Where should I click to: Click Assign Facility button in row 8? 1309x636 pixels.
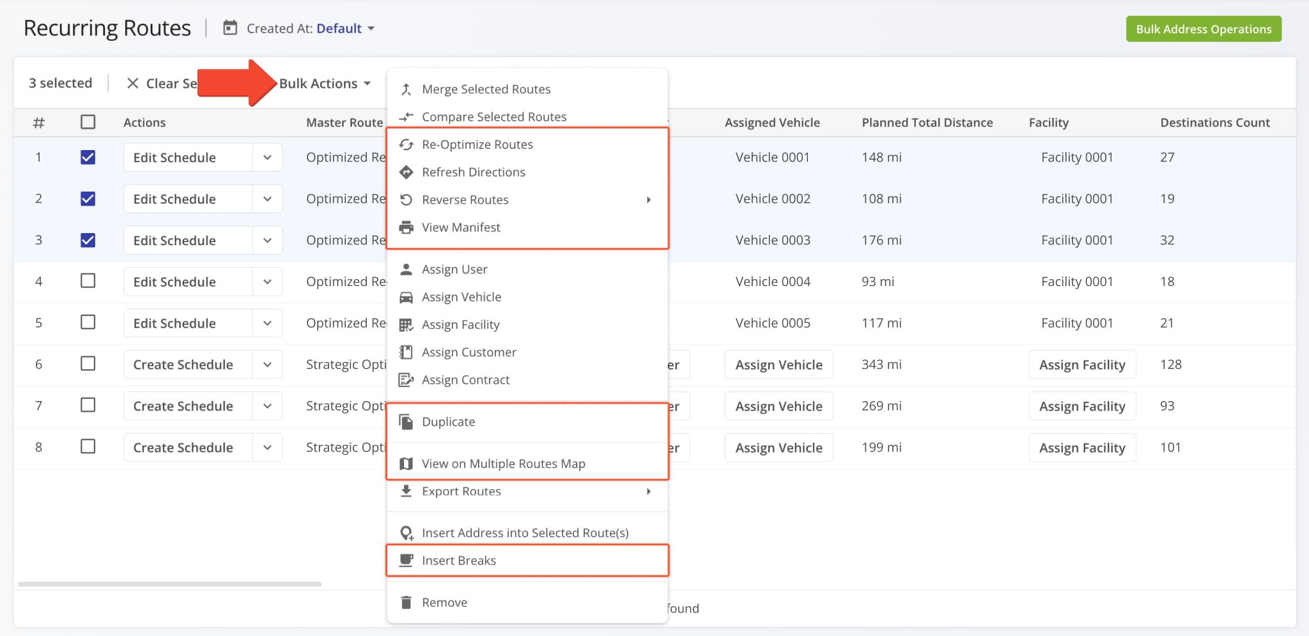pos(1082,448)
